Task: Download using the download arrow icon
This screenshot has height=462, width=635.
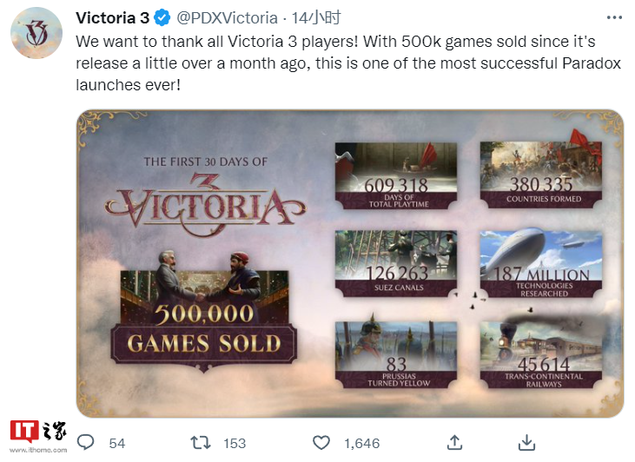Action: click(526, 443)
